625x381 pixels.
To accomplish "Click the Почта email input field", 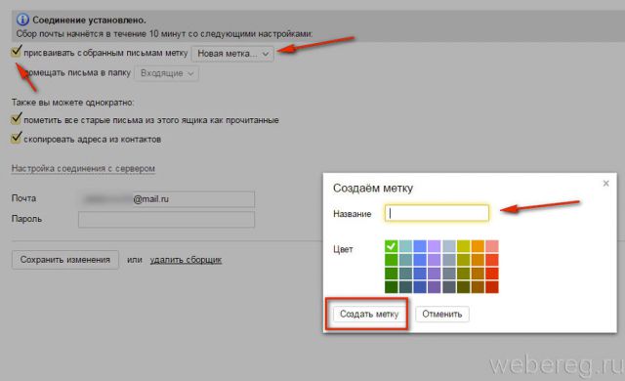I will coord(167,199).
